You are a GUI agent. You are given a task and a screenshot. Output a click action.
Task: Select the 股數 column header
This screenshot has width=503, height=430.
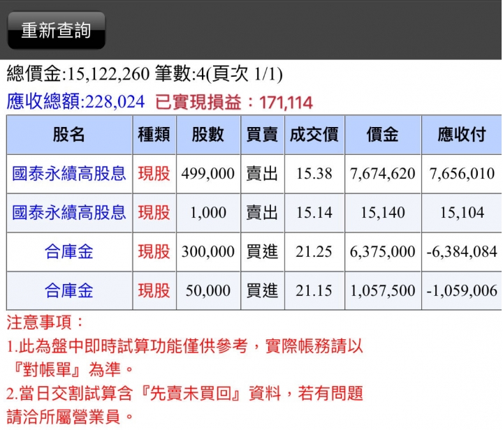tap(208, 135)
